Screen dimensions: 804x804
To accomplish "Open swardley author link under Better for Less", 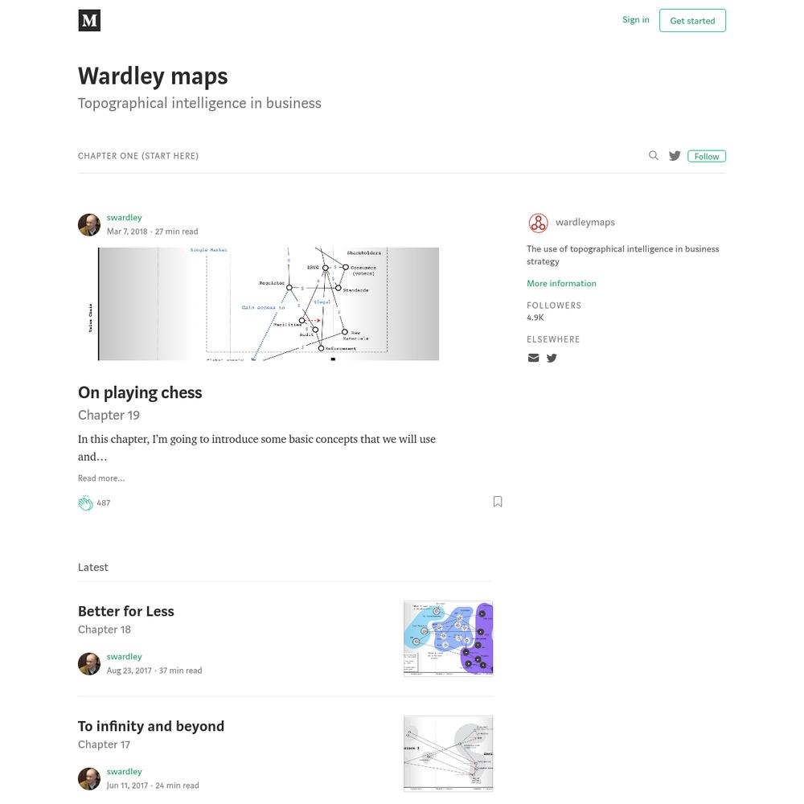I will (124, 656).
